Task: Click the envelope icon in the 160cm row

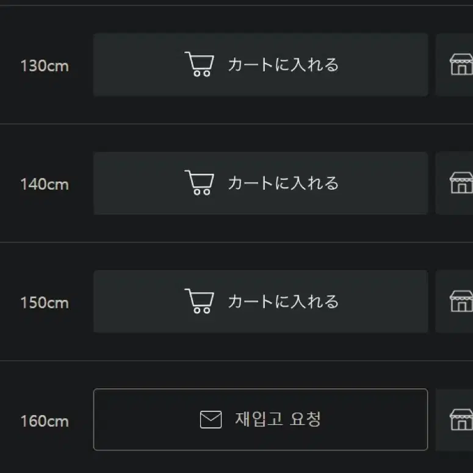Action: pyautogui.click(x=211, y=419)
